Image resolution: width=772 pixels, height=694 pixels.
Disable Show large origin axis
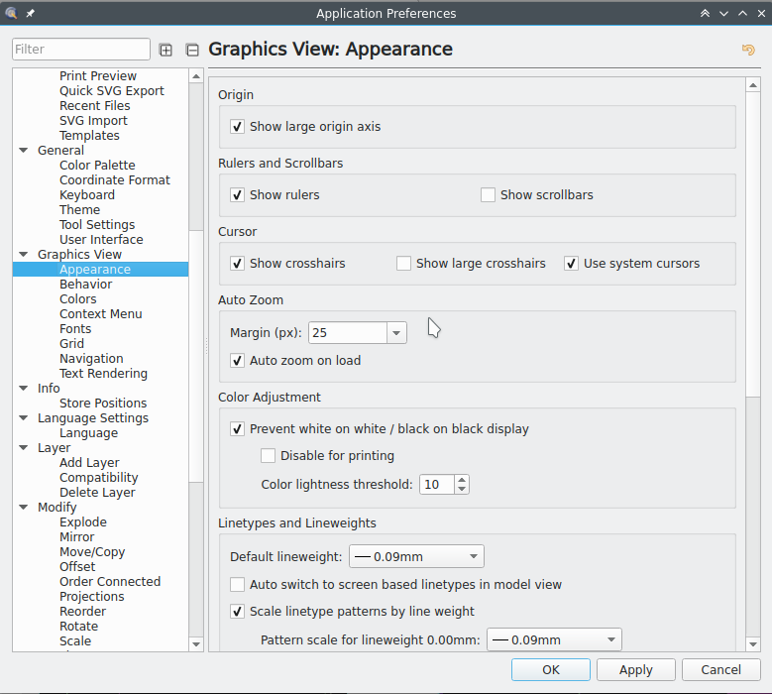[x=238, y=127]
